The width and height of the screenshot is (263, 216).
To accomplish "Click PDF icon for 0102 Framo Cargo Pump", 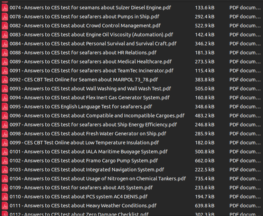I will (x=5, y=161).
